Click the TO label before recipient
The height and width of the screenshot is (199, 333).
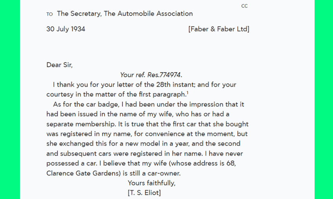[x=49, y=14]
